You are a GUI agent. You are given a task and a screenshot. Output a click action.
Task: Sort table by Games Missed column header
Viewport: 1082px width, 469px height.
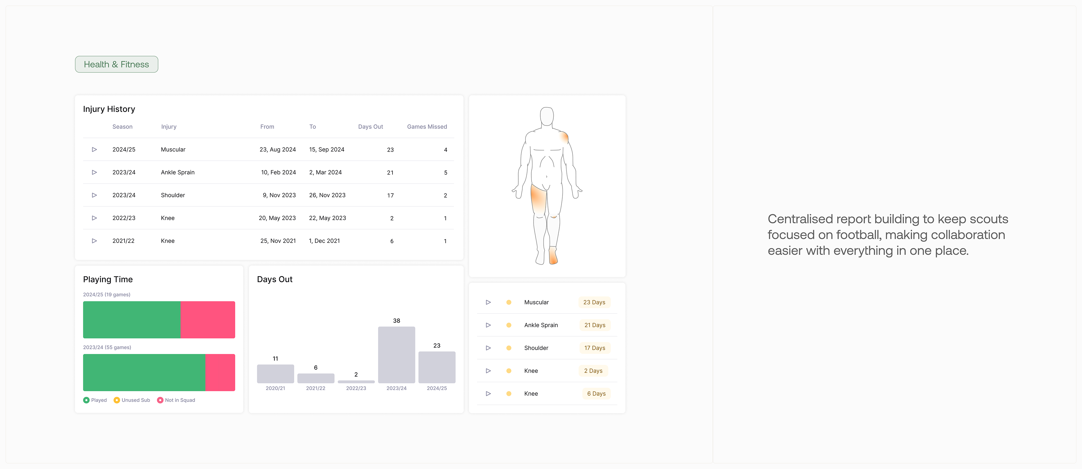(427, 127)
